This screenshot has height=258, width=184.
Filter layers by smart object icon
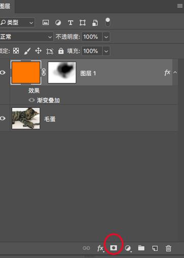click(x=95, y=23)
